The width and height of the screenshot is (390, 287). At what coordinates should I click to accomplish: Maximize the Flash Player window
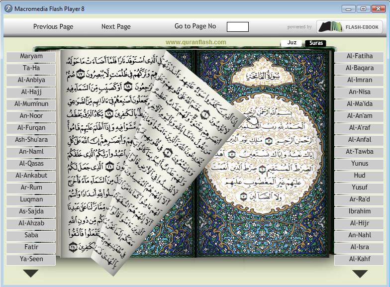tap(363, 9)
